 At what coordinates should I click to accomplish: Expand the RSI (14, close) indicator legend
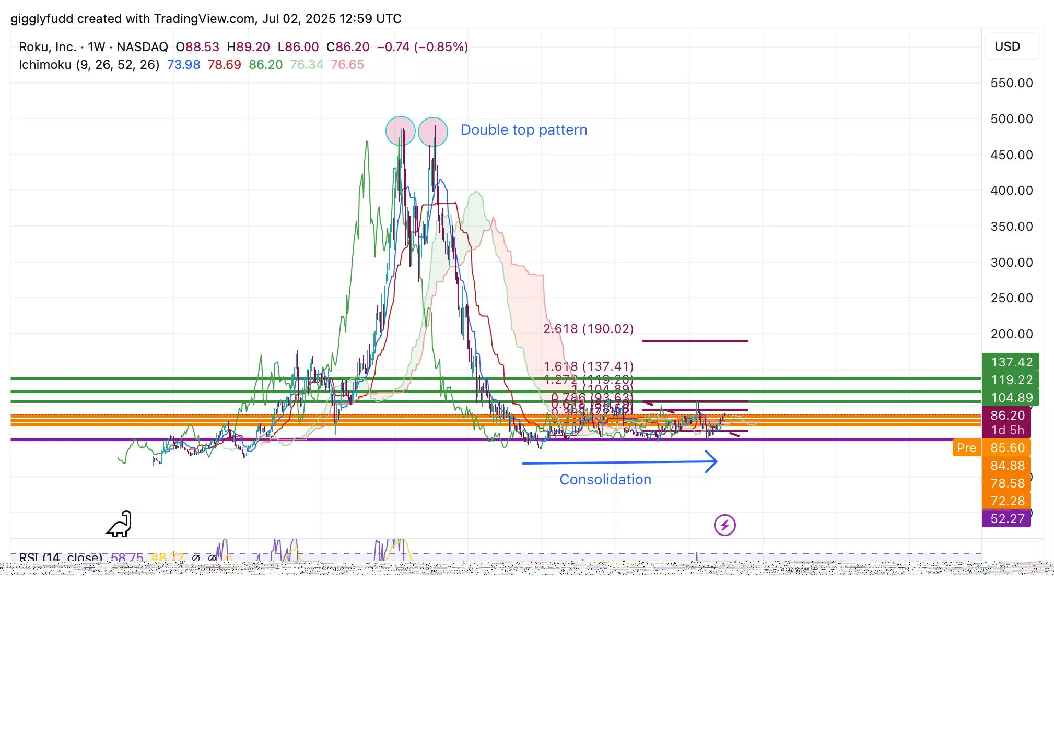(x=61, y=557)
